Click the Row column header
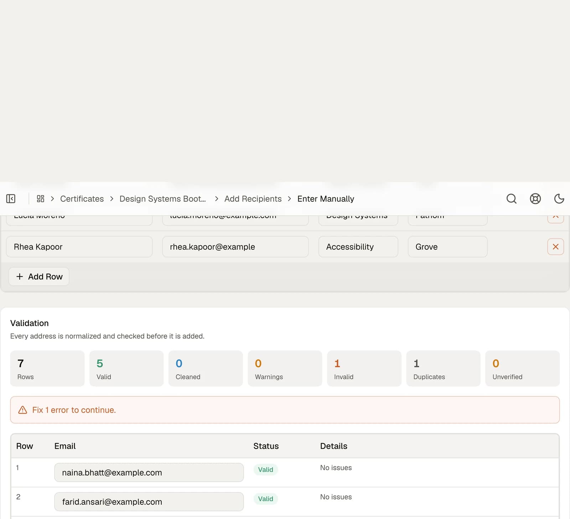 click(25, 446)
